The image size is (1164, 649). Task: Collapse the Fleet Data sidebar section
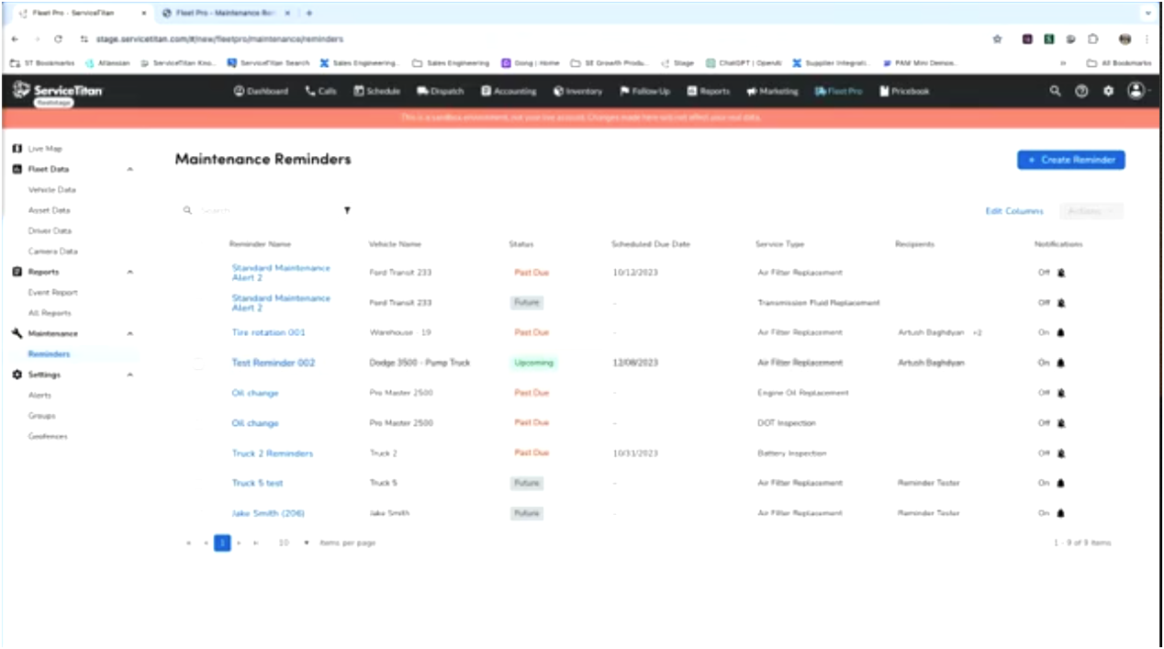(129, 170)
